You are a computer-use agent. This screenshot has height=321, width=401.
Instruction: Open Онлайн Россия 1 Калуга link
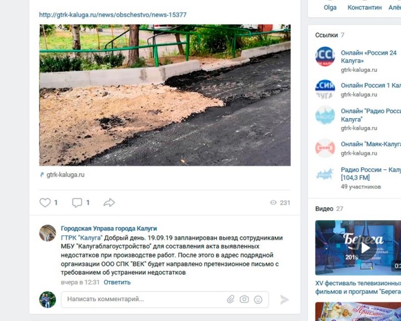[x=371, y=85]
